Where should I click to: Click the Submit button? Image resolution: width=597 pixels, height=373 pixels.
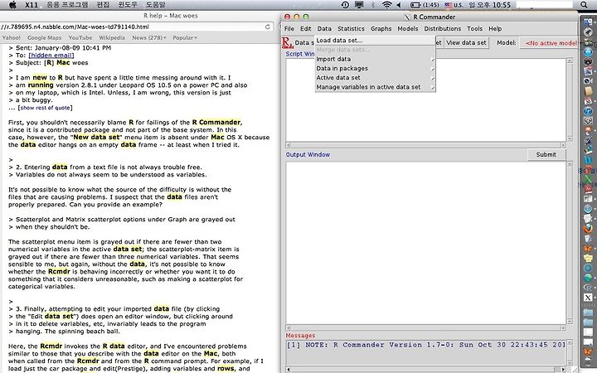point(546,154)
